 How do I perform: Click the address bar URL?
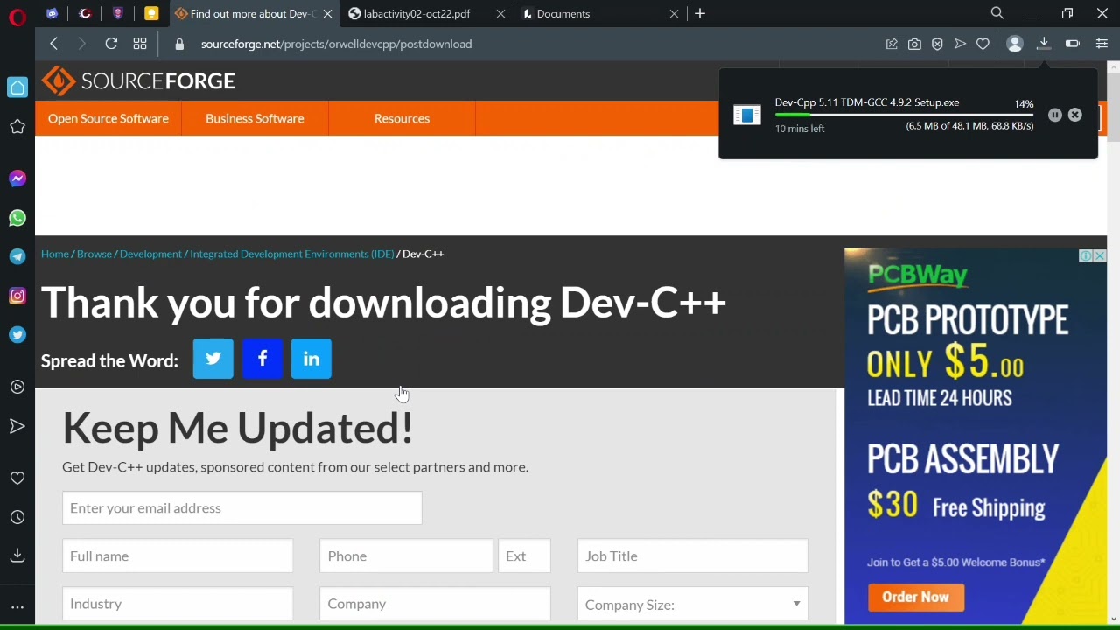[x=336, y=44]
